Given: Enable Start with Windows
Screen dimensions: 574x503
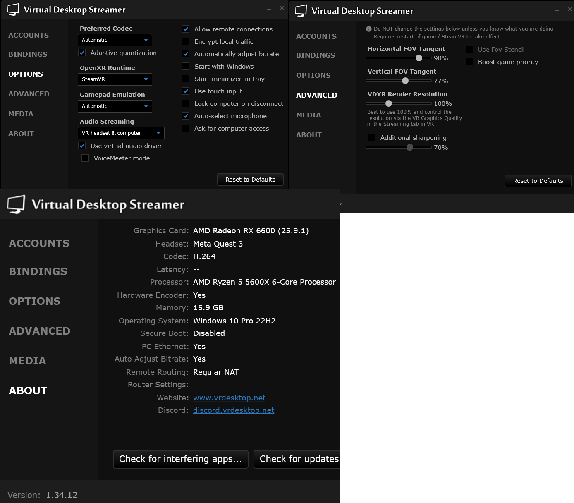Looking at the screenshot, I should pyautogui.click(x=186, y=67).
